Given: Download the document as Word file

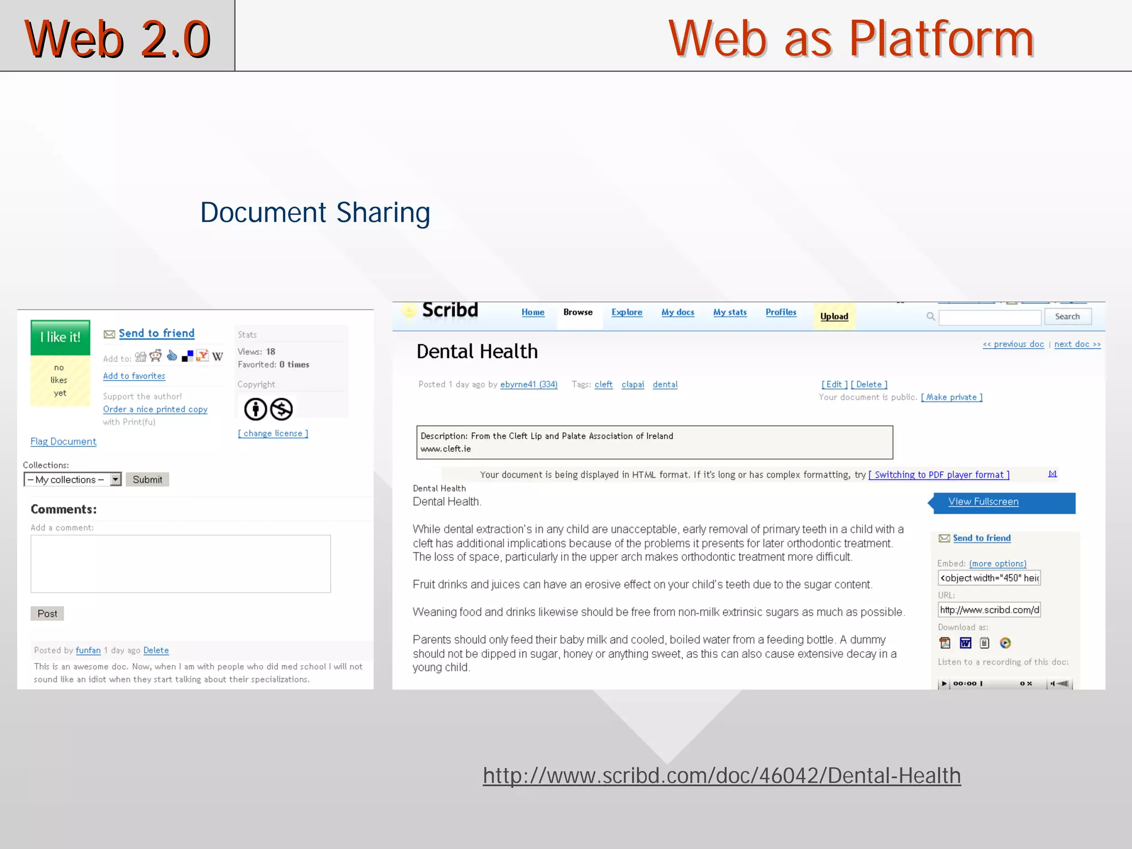Looking at the screenshot, I should tap(965, 643).
